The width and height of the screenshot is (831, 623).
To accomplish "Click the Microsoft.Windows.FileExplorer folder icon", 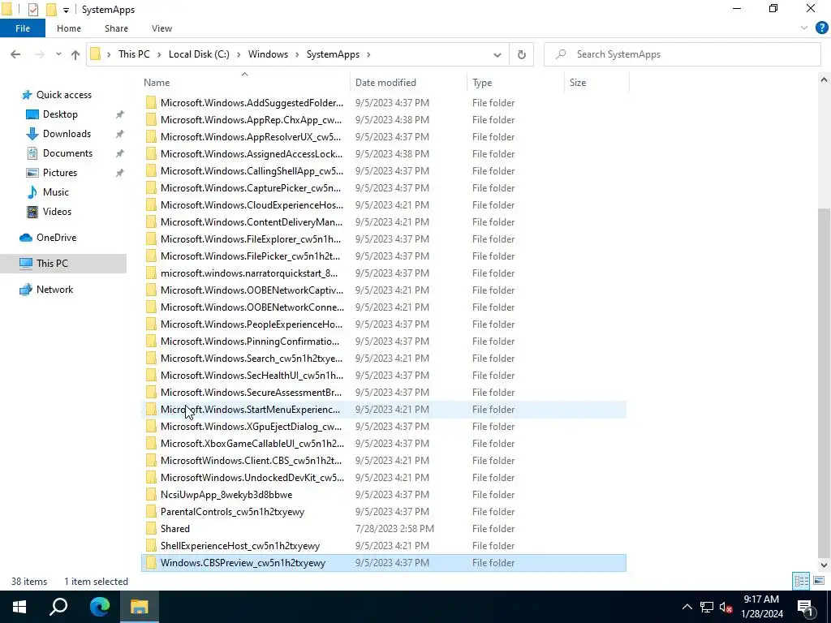I will click(x=151, y=239).
